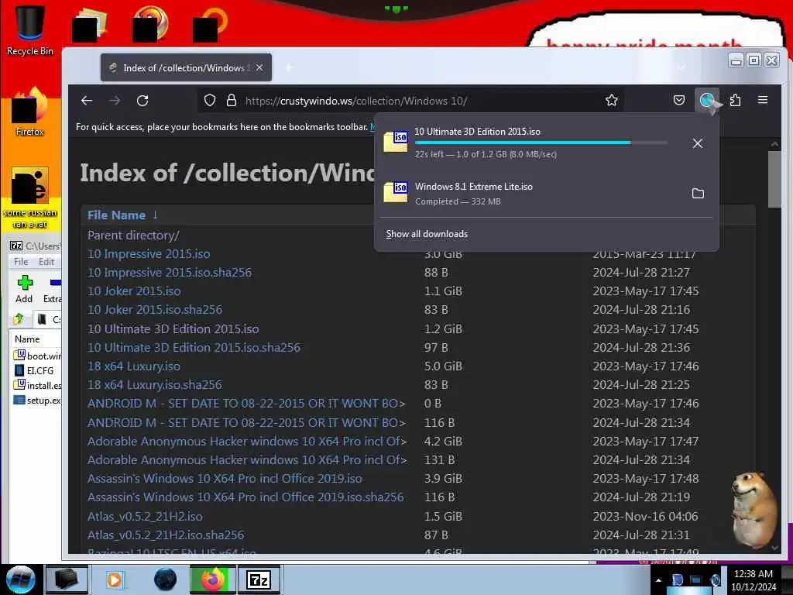Download 10 Joker 2015.iso
The height and width of the screenshot is (595, 793).
[x=134, y=291]
